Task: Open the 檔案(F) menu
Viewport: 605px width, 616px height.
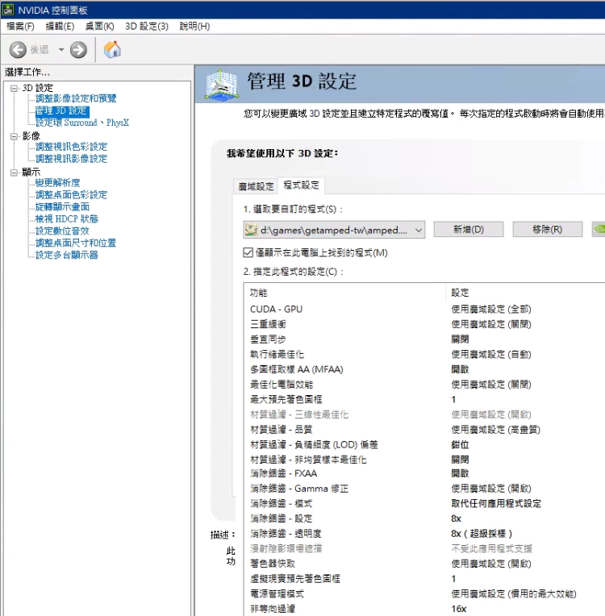Action: click(x=20, y=27)
